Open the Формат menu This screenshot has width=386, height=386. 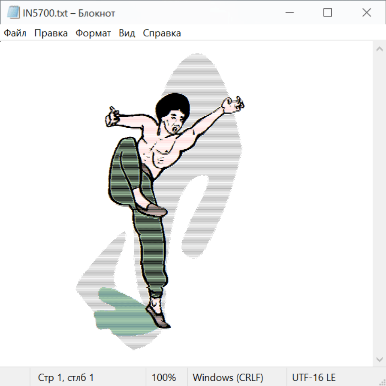click(93, 33)
